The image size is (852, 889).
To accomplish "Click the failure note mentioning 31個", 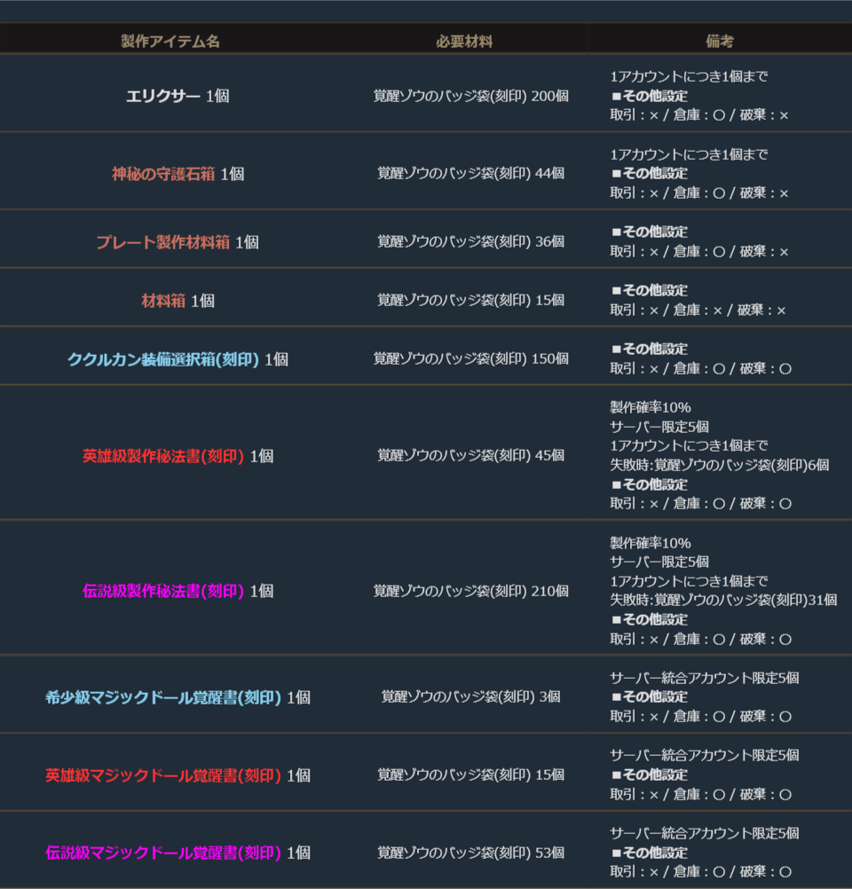I will coord(723,601).
